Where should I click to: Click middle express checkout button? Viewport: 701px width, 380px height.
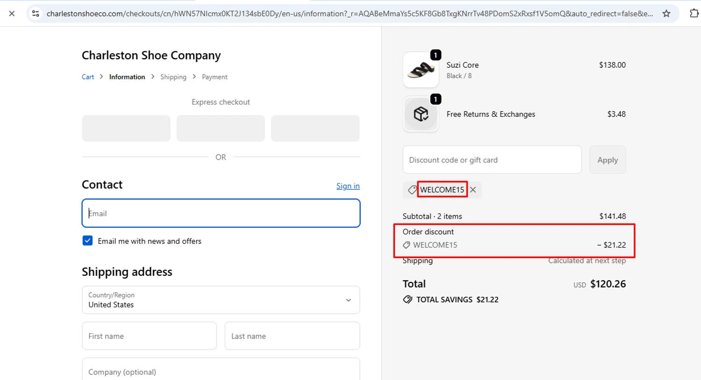[x=221, y=128]
